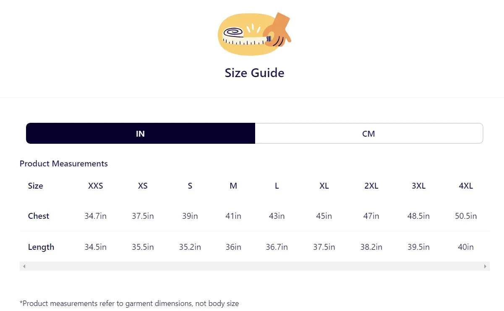The width and height of the screenshot is (504, 311).
Task: Click the Chest row label
Action: click(39, 216)
